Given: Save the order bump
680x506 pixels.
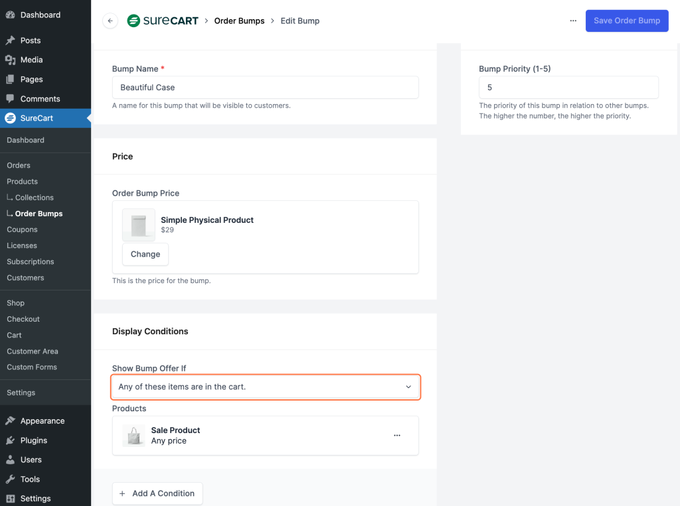Looking at the screenshot, I should (x=627, y=21).
